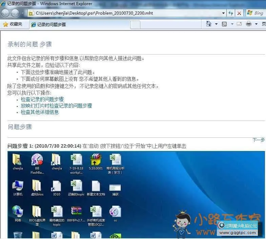Screen dimensions: 266x239
Task: Click the 虚拟bios folder icon
Action: tap(37, 188)
